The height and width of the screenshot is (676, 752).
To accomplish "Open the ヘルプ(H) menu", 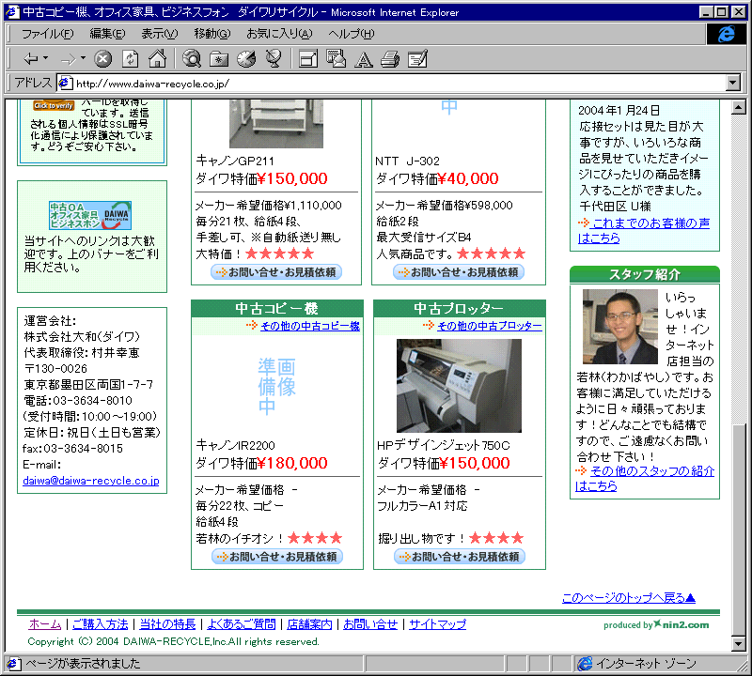I will pyautogui.click(x=352, y=34).
